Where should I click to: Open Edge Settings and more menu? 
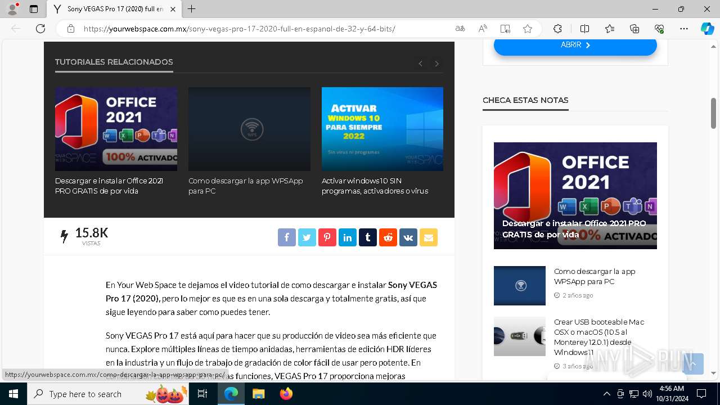[x=684, y=29]
